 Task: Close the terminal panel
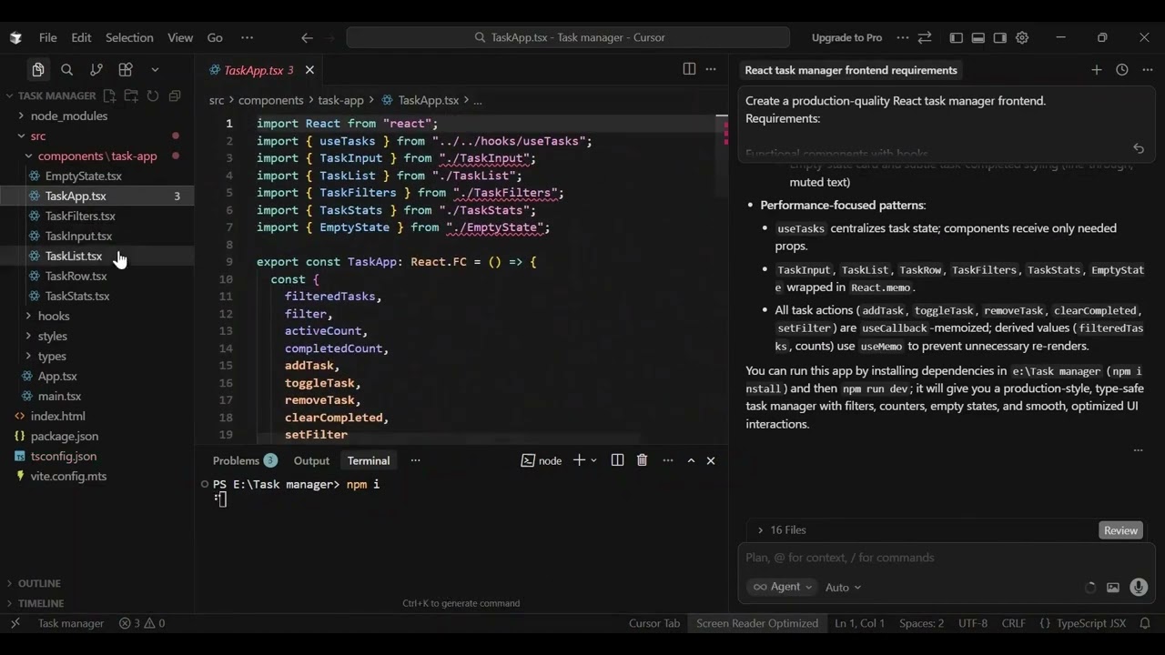click(711, 460)
